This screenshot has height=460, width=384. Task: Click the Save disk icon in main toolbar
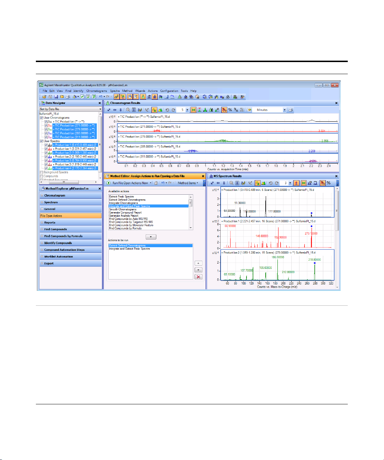[56, 96]
